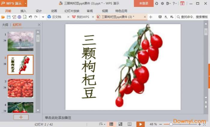Click thumbnail pane scroll down arrow
The height and width of the screenshot is (127, 210).
tap(38, 110)
